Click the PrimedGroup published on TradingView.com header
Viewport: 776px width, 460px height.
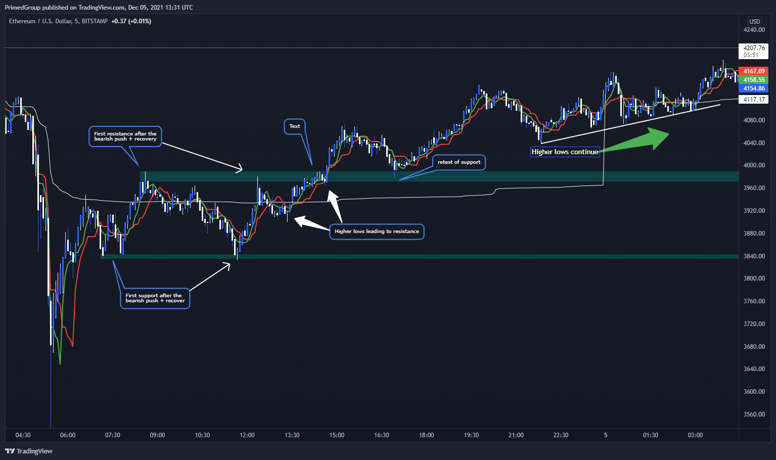coord(99,7)
